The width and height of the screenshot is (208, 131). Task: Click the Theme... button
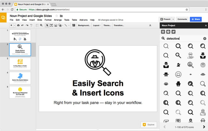click(107, 25)
